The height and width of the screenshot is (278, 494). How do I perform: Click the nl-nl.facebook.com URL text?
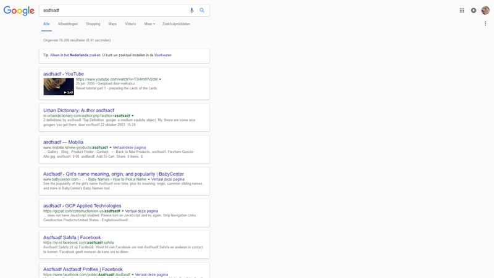click(78, 243)
